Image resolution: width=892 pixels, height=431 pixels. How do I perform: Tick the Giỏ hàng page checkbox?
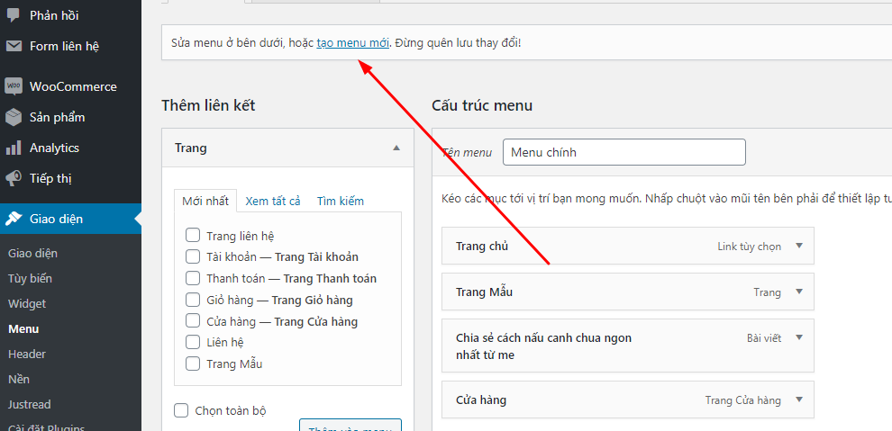tap(193, 300)
